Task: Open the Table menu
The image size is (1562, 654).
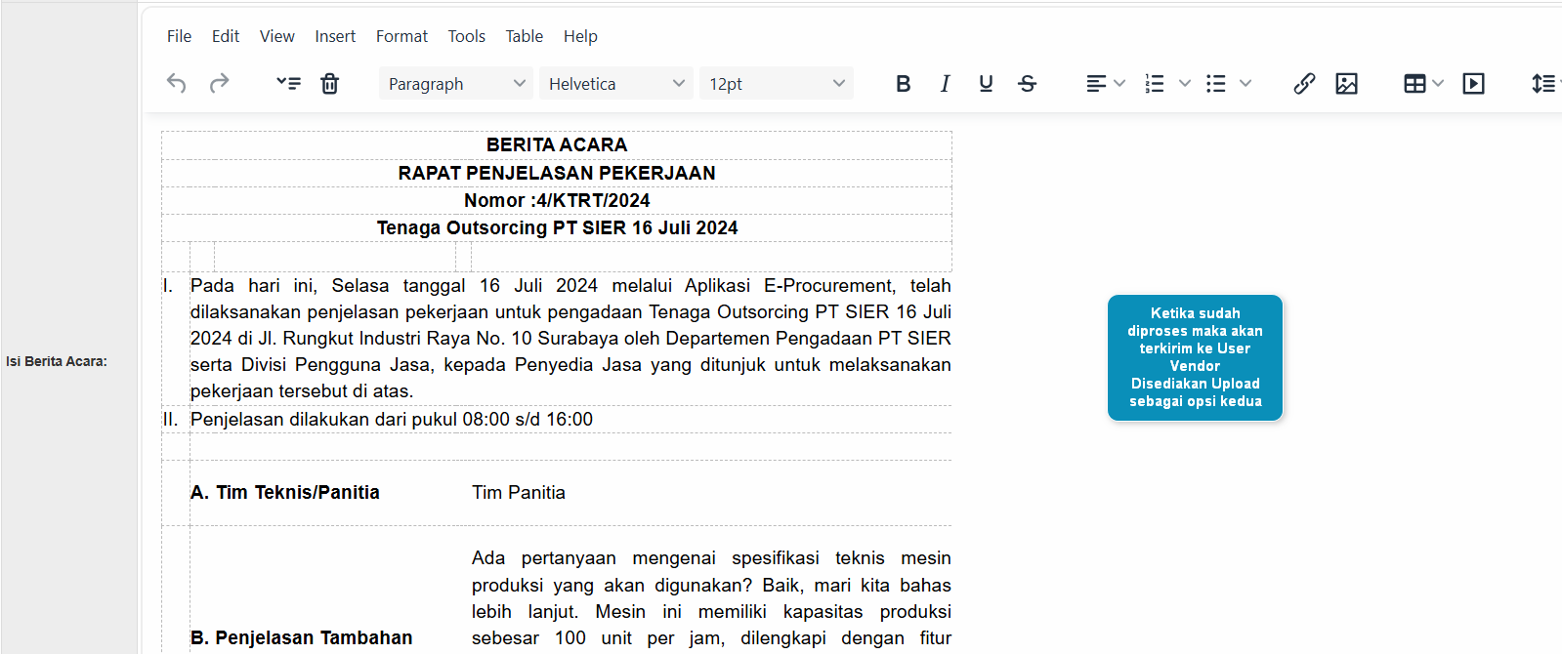Action: (525, 36)
